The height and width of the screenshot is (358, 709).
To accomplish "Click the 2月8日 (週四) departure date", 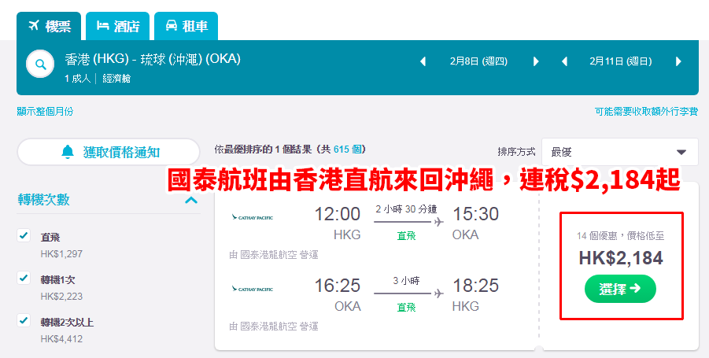I will 479,61.
